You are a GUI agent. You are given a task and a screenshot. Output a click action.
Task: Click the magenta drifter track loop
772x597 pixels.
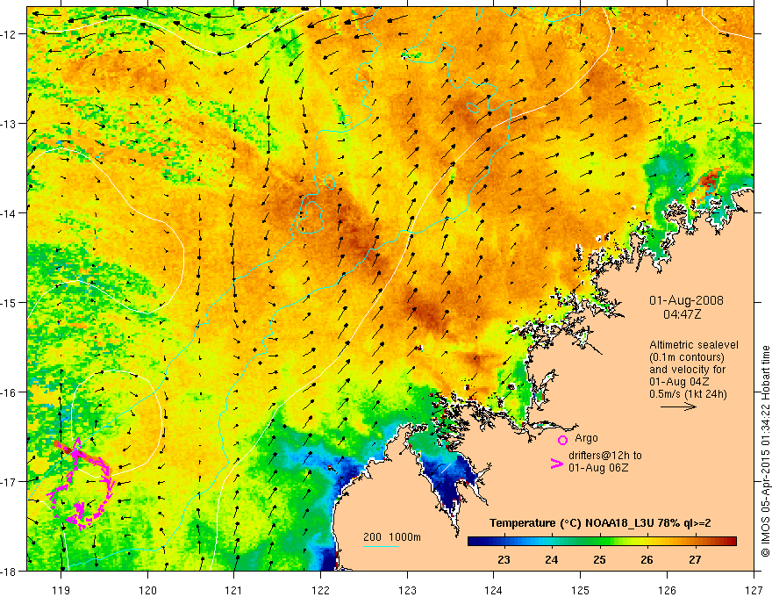[x=82, y=485]
